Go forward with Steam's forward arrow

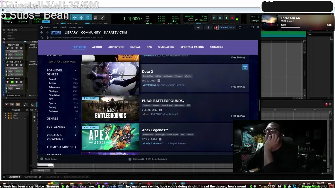(47, 32)
